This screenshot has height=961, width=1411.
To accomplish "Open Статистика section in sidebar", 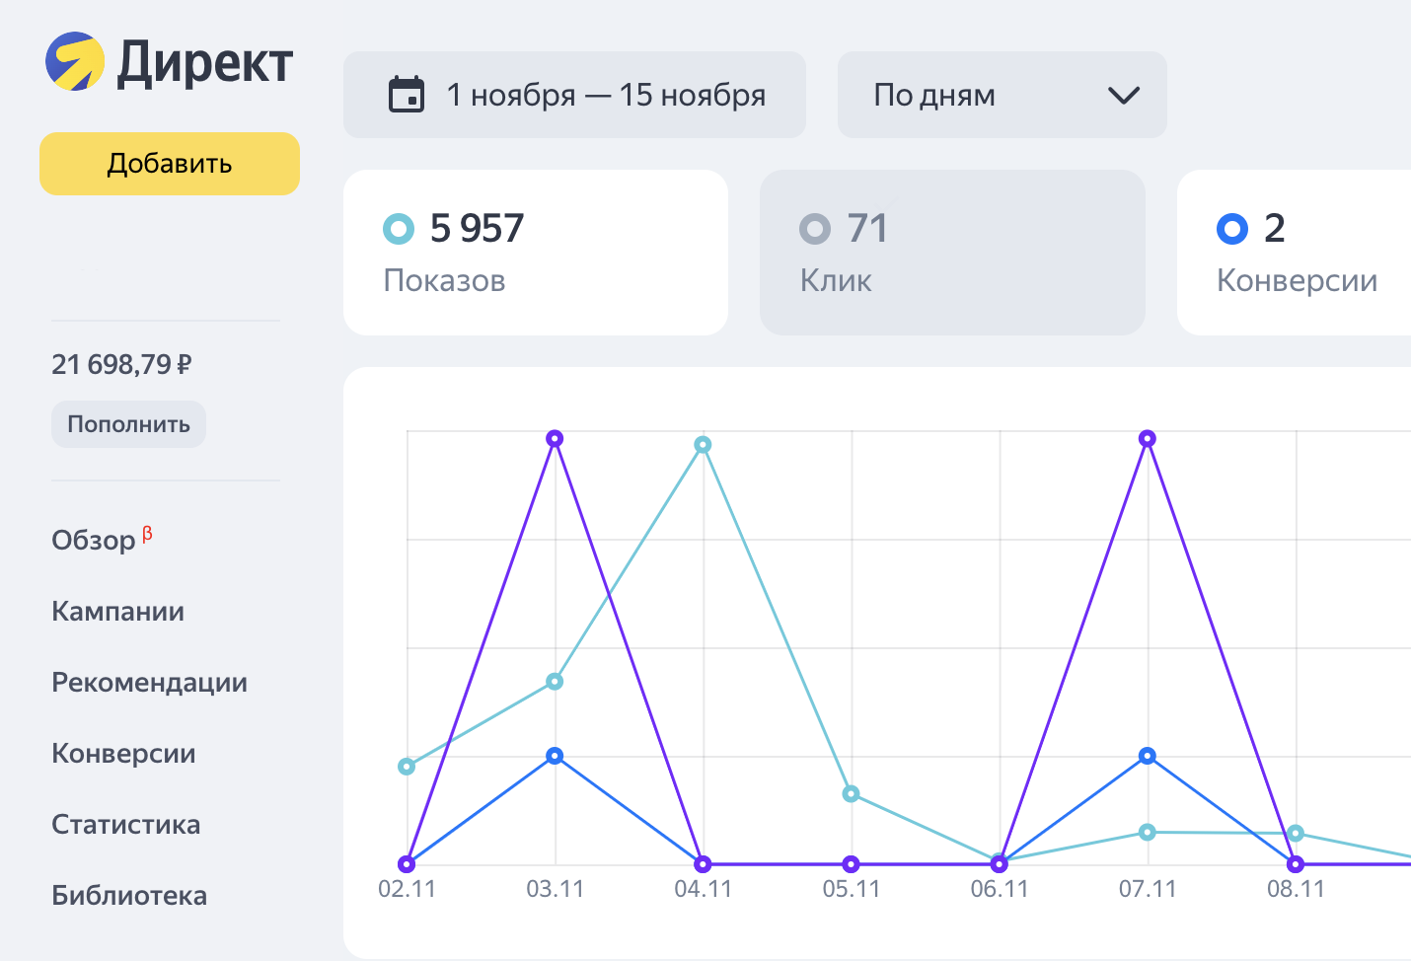I will coord(125,825).
